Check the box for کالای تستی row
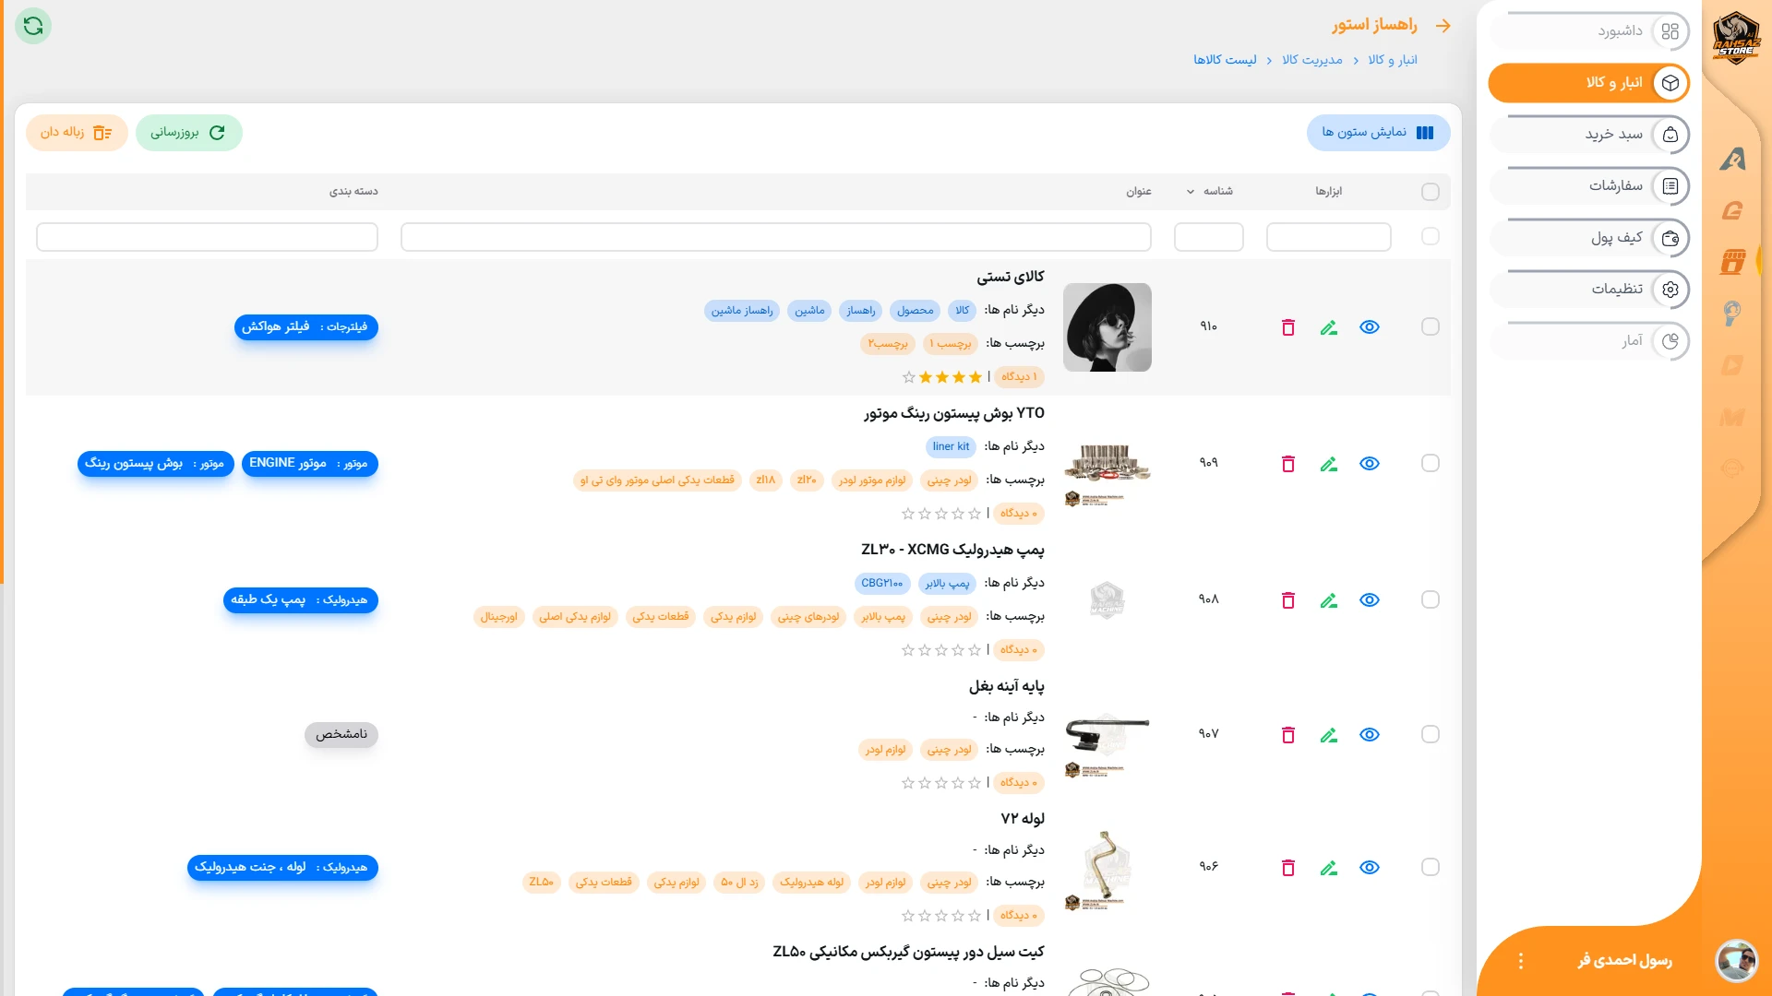Image resolution: width=1772 pixels, height=996 pixels. point(1431,327)
